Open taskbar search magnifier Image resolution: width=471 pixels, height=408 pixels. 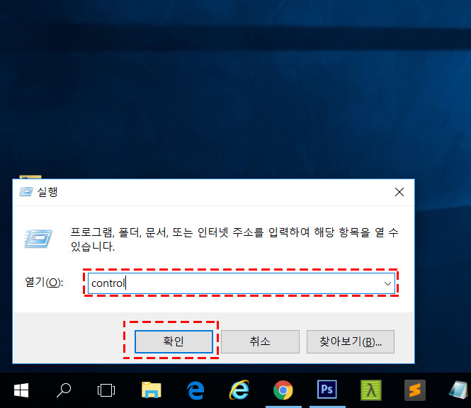pos(64,390)
